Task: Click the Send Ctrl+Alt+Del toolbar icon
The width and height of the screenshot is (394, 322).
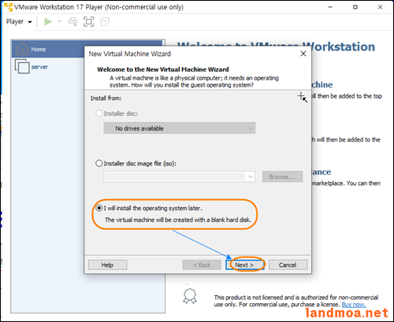Action: coord(72,21)
